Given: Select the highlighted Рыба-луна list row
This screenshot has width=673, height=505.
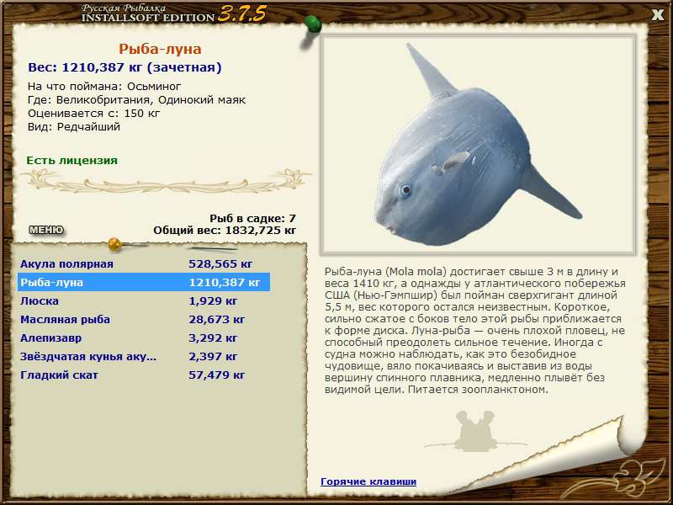Looking at the screenshot, I should point(144,282).
